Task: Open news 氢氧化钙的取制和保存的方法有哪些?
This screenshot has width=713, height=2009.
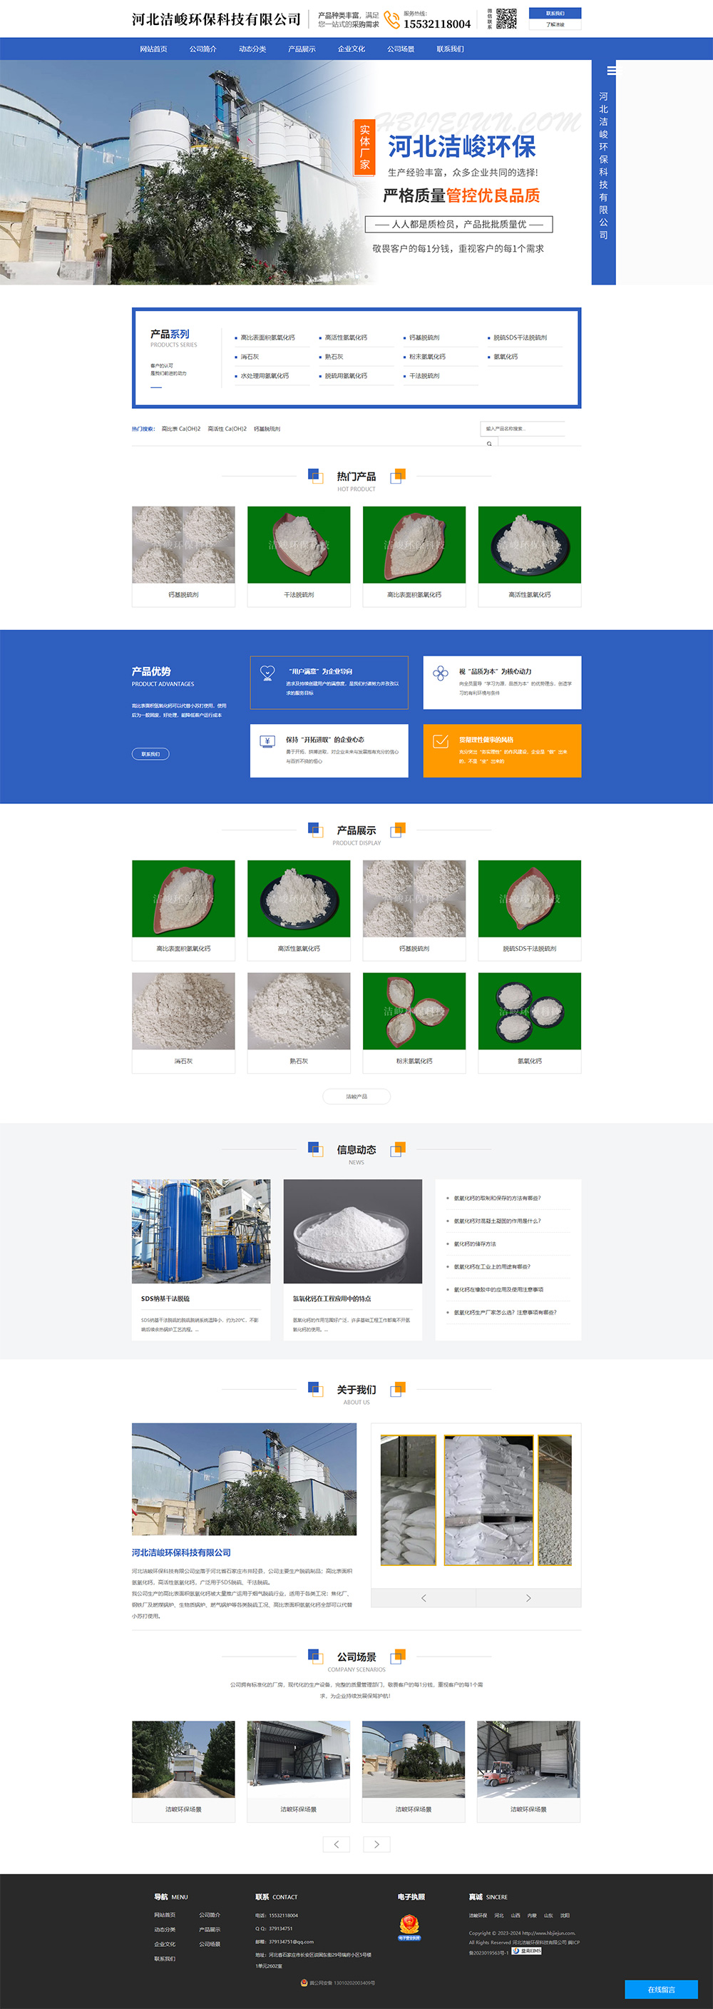Action: pos(497,1198)
